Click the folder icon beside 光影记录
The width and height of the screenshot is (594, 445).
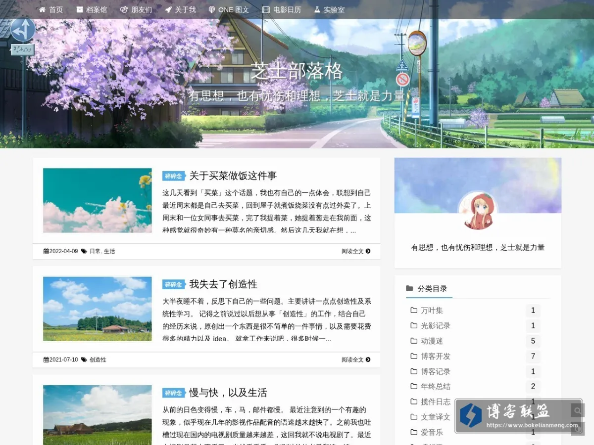[x=414, y=326]
